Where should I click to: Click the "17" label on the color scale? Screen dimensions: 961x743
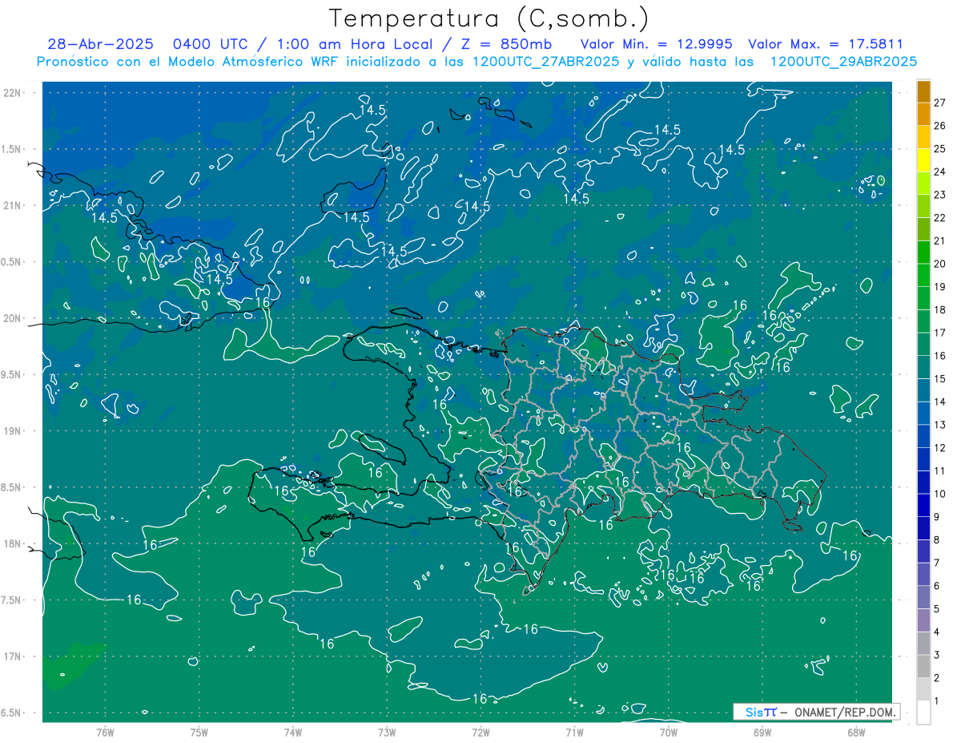click(940, 333)
